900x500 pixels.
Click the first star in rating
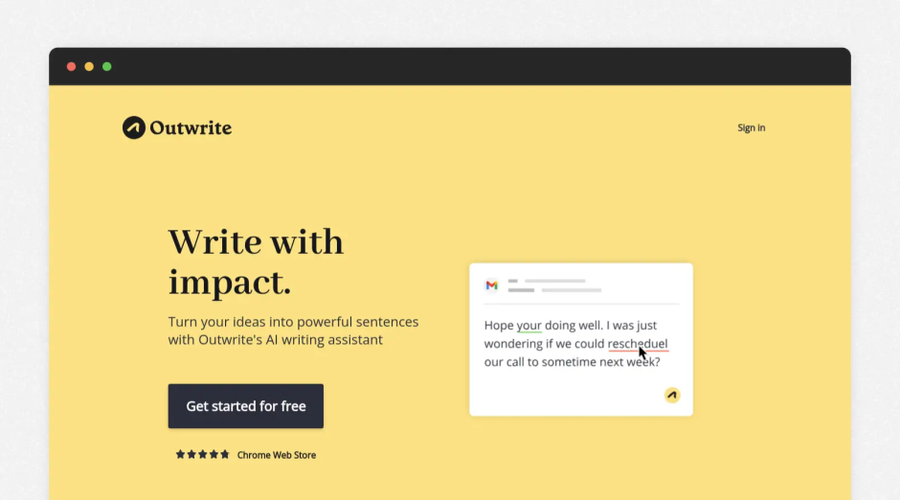pos(180,455)
